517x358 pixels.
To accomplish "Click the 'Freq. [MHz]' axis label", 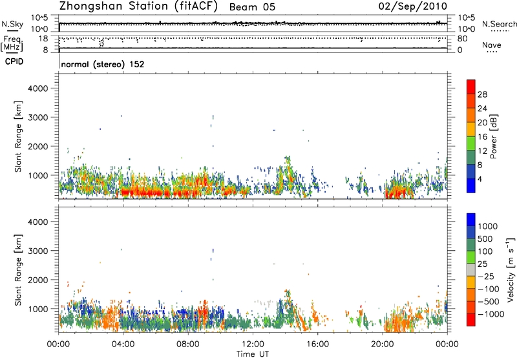I will pyautogui.click(x=12, y=44).
